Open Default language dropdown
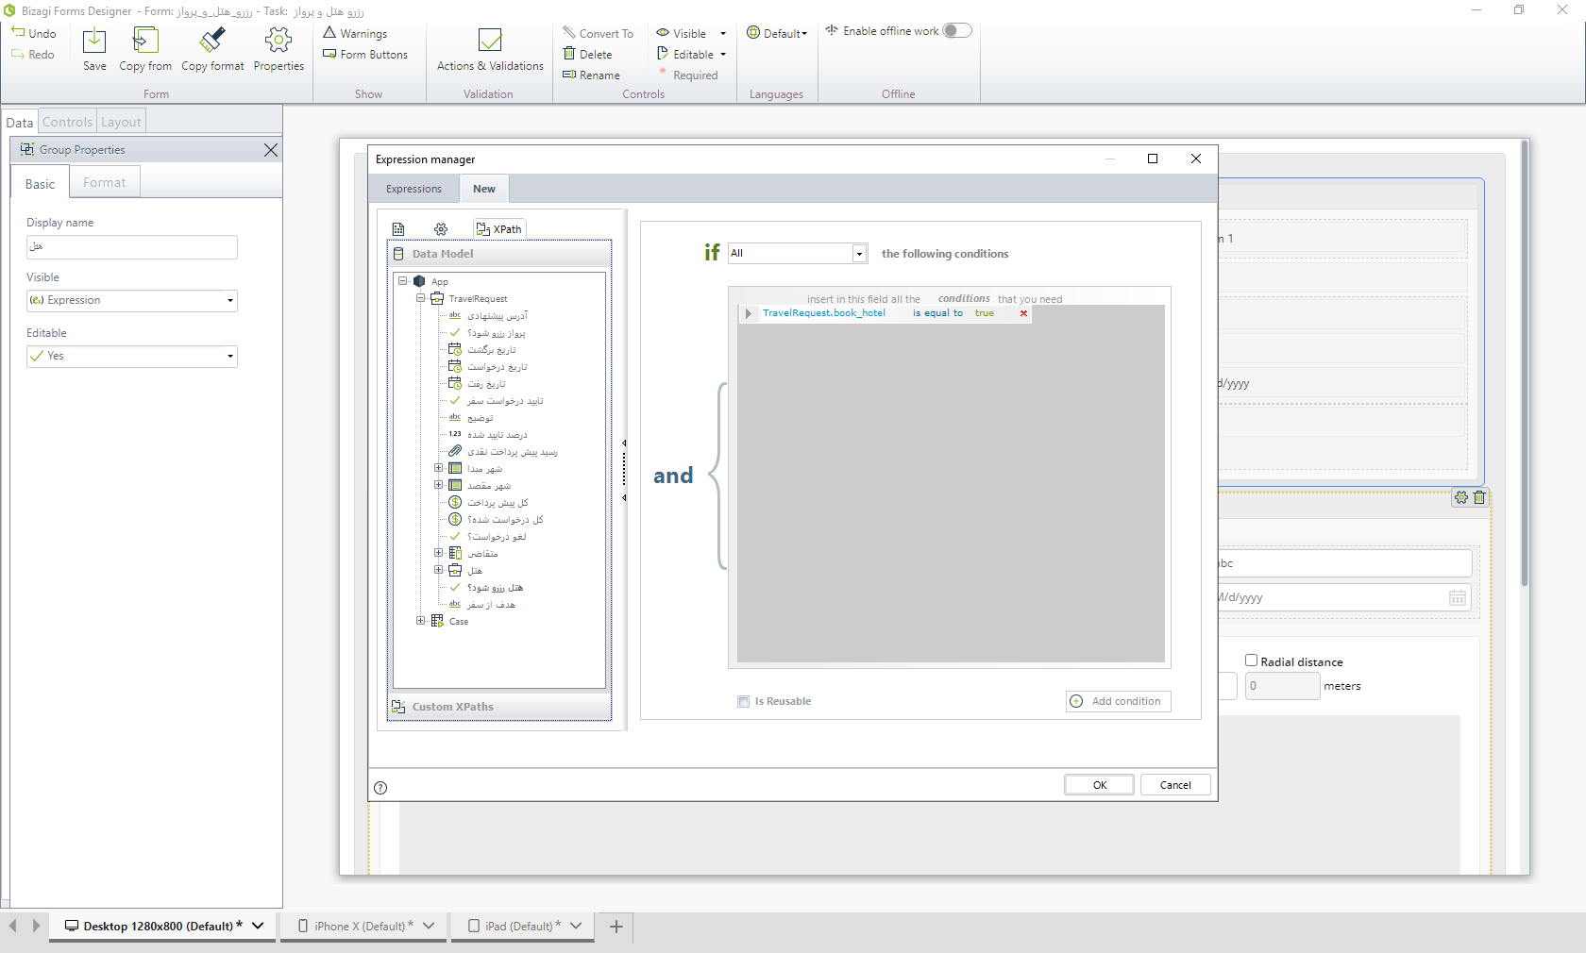Viewport: 1586px width, 953px height. click(x=778, y=33)
